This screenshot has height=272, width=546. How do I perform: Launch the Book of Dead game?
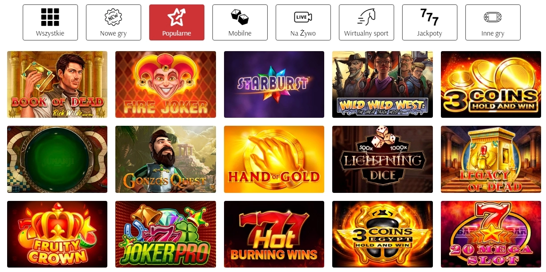[x=57, y=84]
